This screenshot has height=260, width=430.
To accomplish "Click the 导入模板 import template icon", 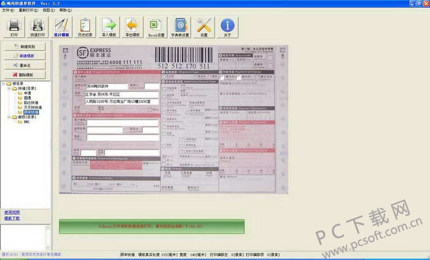I will tap(109, 27).
